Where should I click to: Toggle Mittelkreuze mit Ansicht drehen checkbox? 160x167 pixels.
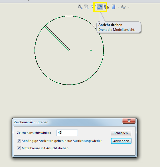(19, 148)
